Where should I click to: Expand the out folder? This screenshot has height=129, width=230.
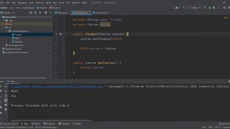tap(3, 24)
